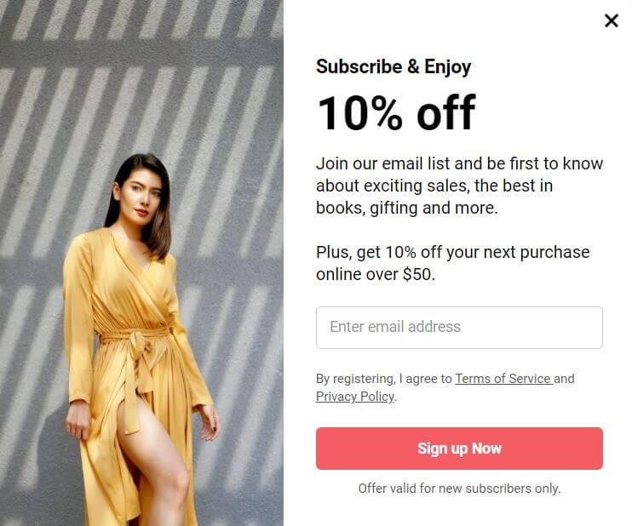The image size is (632, 526).
Task: Close the subscribe popup with the X
Action: click(611, 20)
